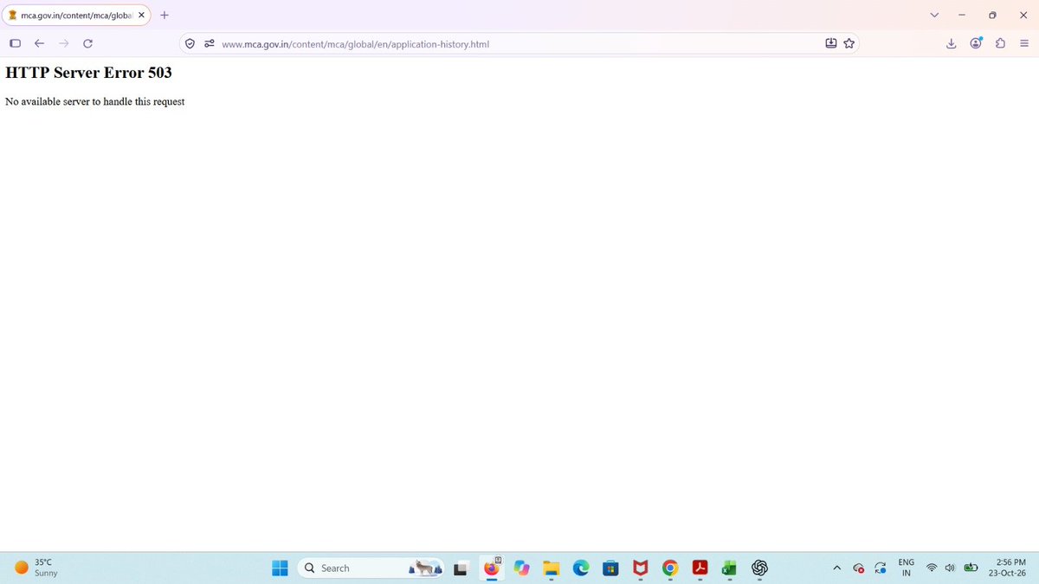Bookmark this page with star icon
This screenshot has width=1039, height=584.
[849, 43]
